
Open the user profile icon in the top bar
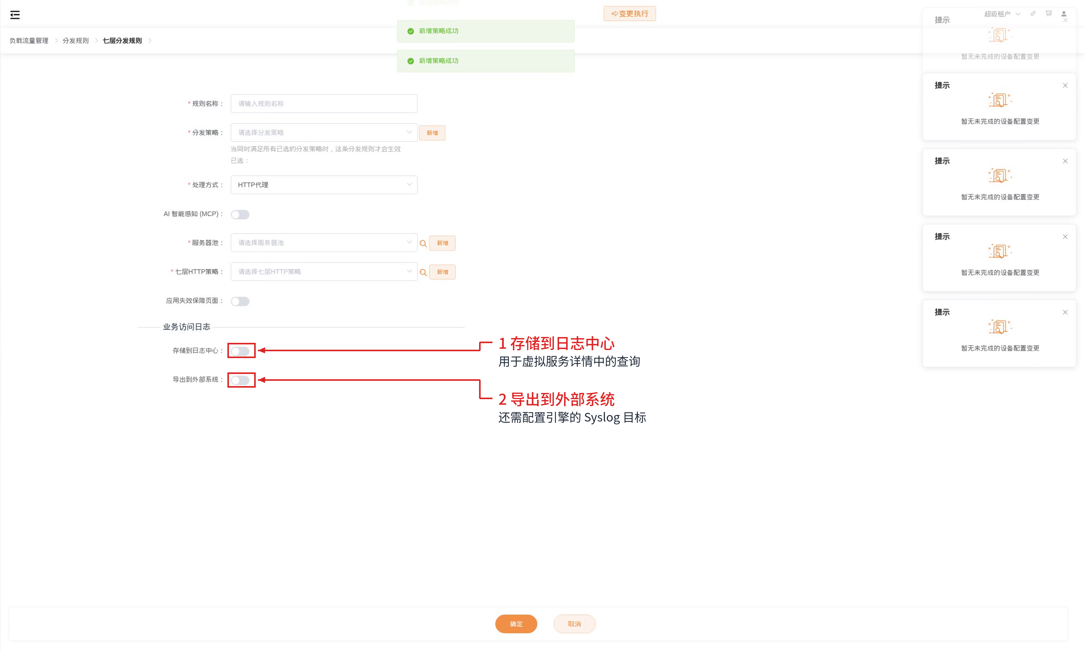1063,14
